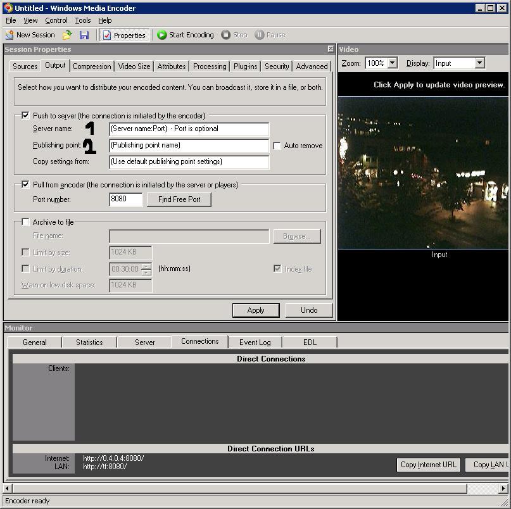This screenshot has height=509, width=511.
Task: Click the Internet URL http://0.4.0.4:8080/
Action: pyautogui.click(x=113, y=458)
